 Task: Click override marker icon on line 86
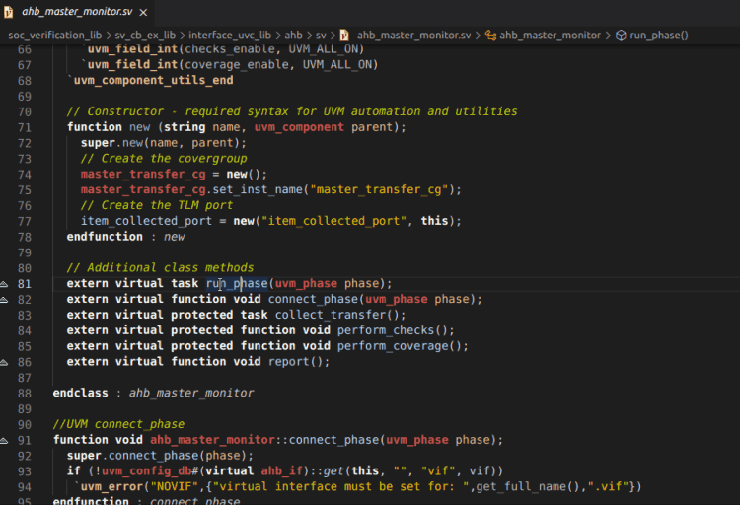(x=4, y=362)
